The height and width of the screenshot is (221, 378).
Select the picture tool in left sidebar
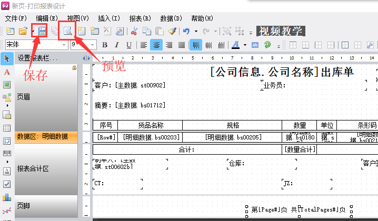coord(7,84)
